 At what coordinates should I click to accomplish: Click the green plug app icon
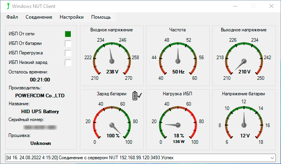(x=8, y=6)
